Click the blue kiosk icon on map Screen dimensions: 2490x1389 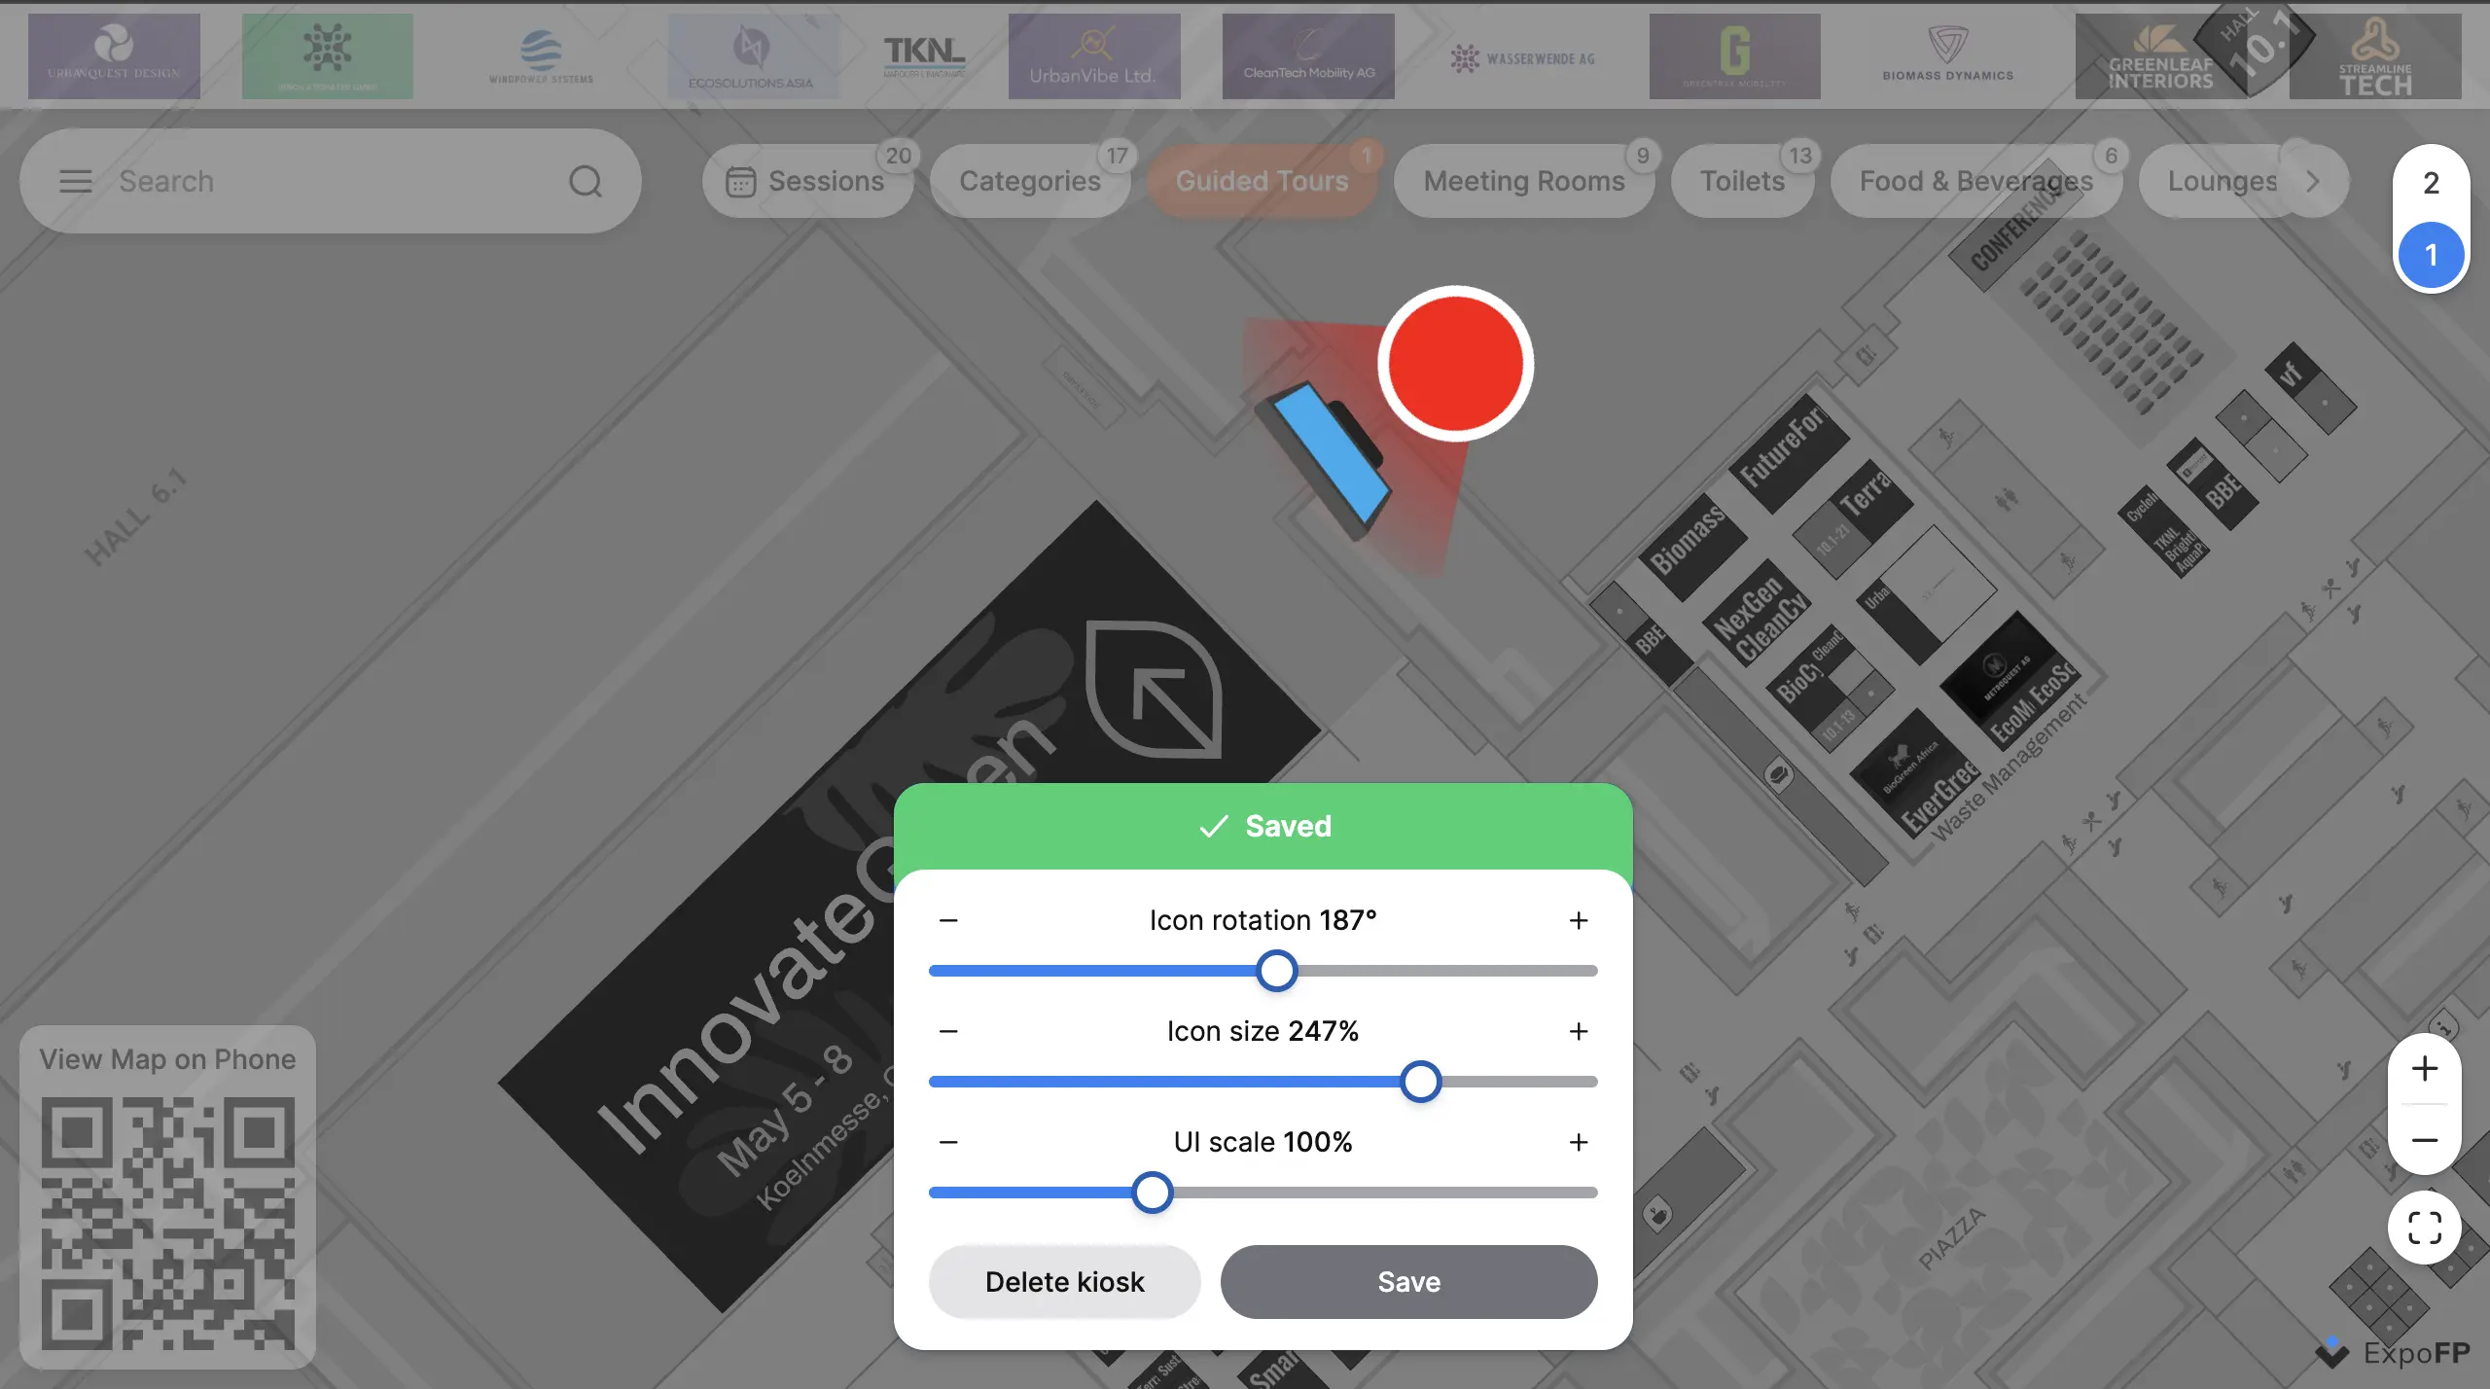point(1331,455)
